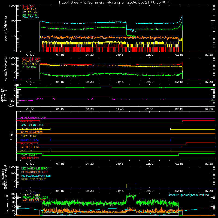Select the 'REAR_DEC_WEIGHT' legend label
Viewport: 218px width, 218px height.
tap(34, 179)
